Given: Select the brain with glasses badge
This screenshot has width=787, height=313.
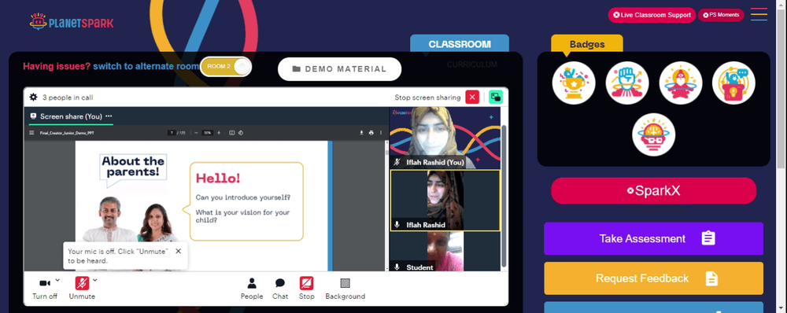Looking at the screenshot, I should tap(653, 134).
